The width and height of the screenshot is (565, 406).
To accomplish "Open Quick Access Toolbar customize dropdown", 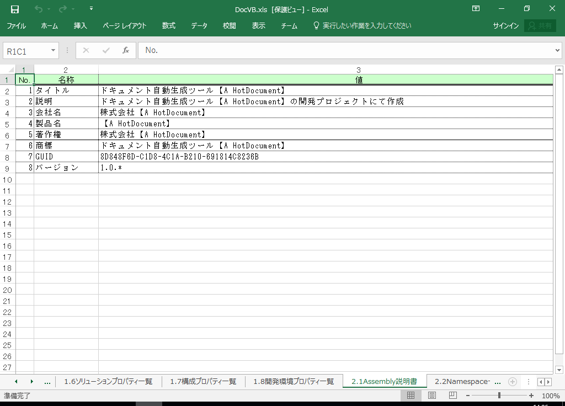I will coord(91,9).
